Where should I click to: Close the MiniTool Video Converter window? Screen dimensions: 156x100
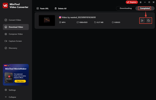pos(153,2)
